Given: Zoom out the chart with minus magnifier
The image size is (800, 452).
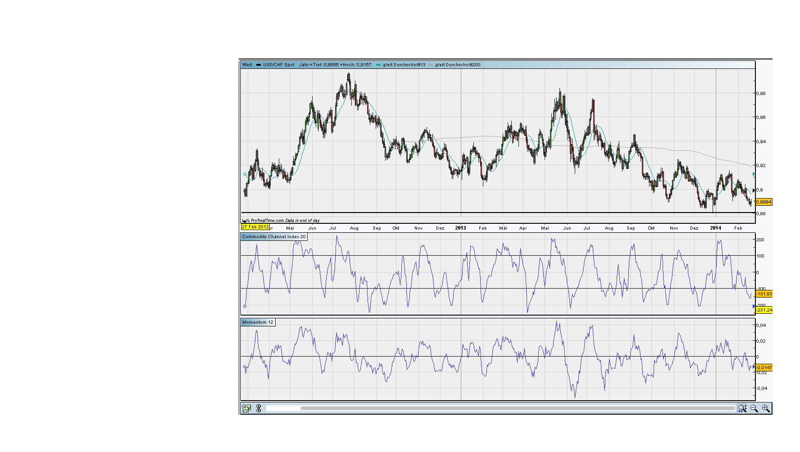Looking at the screenshot, I should [754, 408].
